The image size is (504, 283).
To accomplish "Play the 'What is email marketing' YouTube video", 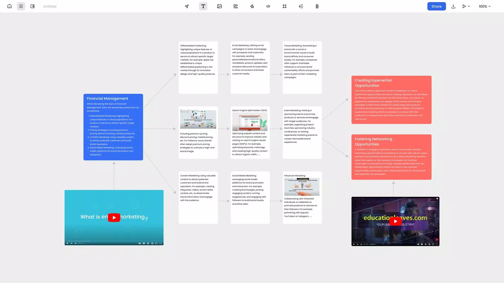I will (x=114, y=218).
